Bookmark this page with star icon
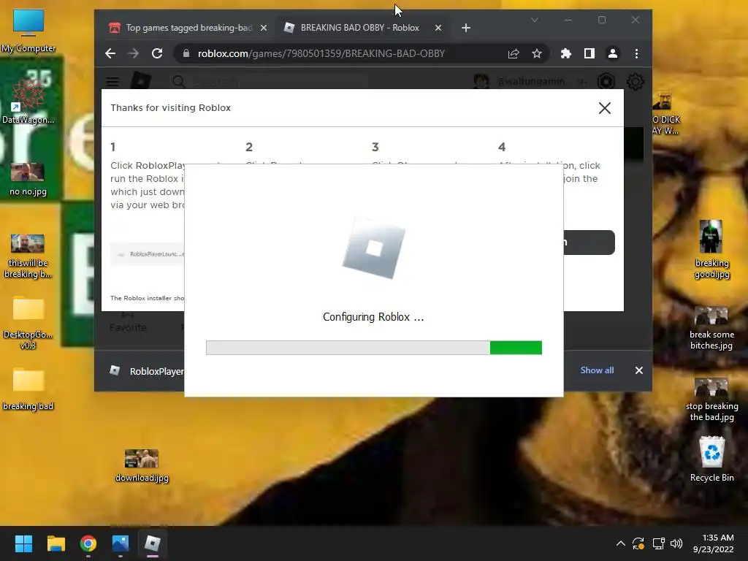 click(x=537, y=53)
